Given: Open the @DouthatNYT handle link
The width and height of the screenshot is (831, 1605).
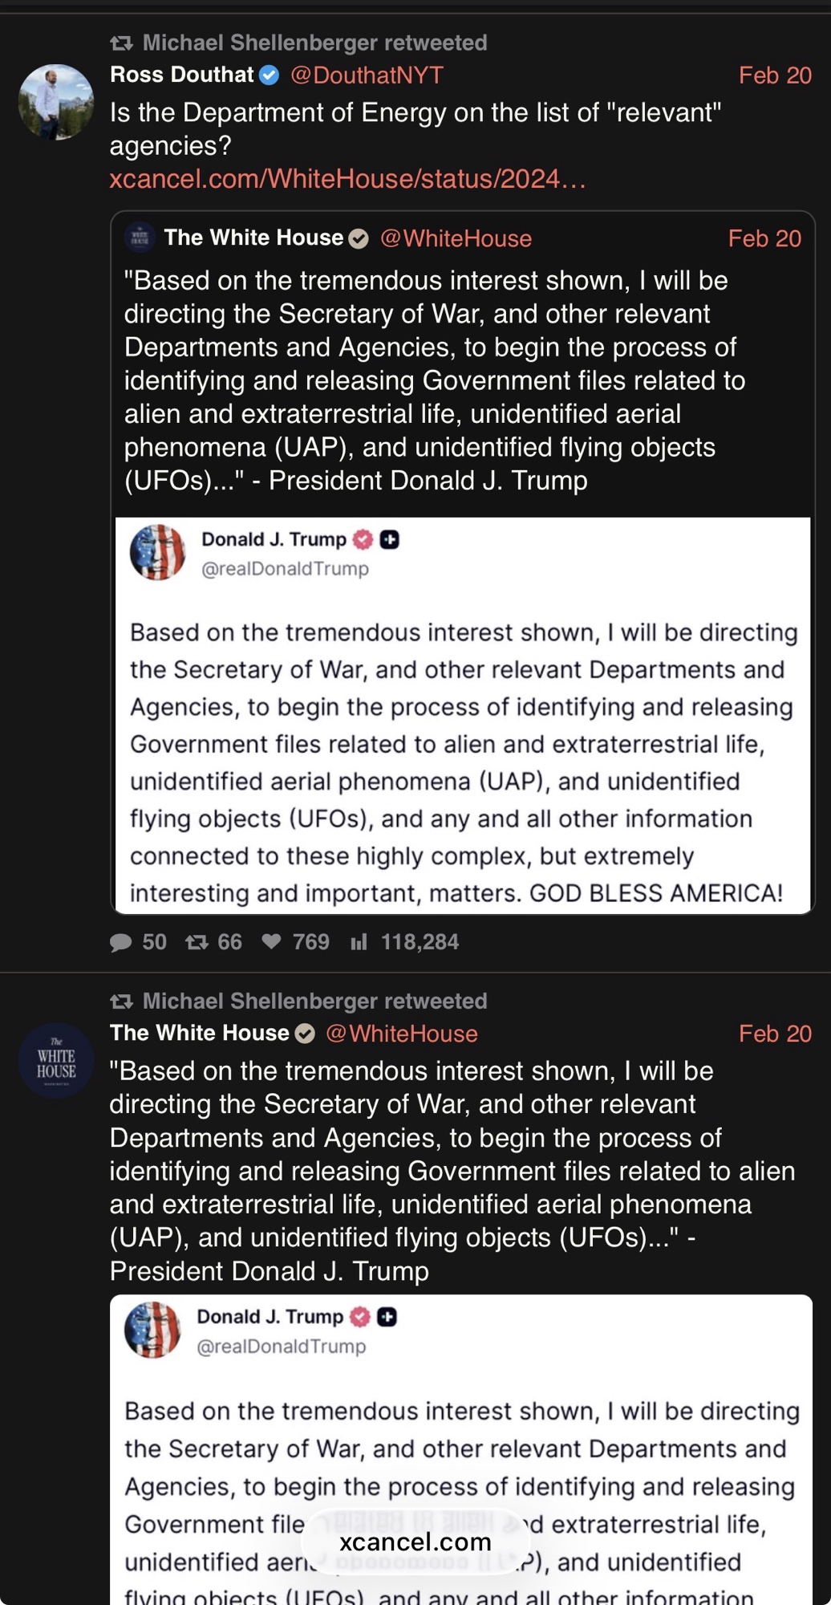Looking at the screenshot, I should coord(367,75).
